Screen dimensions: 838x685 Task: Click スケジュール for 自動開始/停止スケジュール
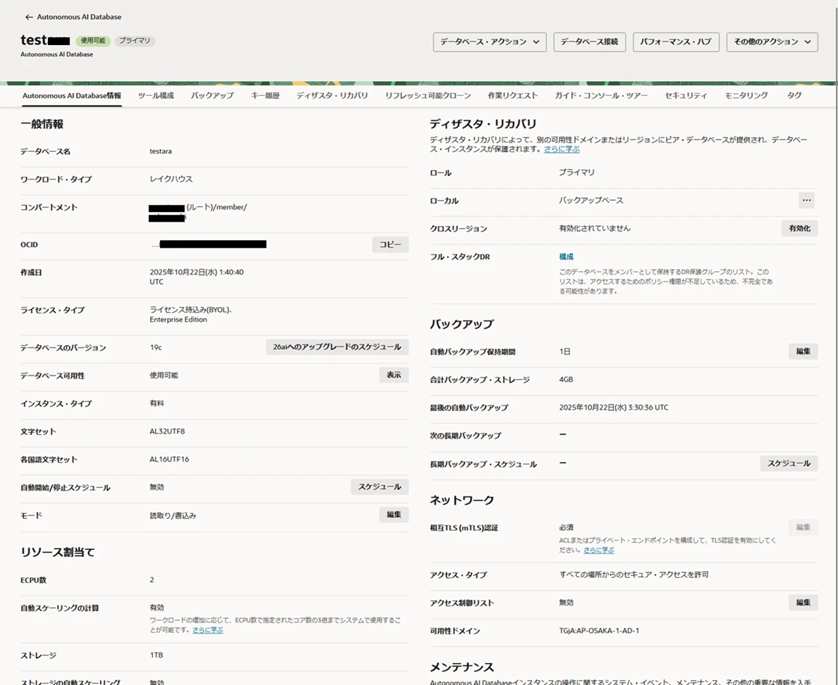pos(380,486)
